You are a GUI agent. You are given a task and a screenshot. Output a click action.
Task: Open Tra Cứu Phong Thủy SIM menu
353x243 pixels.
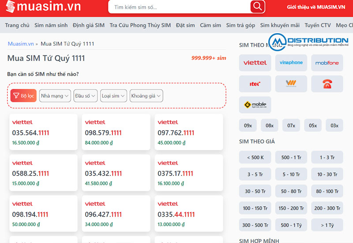pyautogui.click(x=140, y=25)
